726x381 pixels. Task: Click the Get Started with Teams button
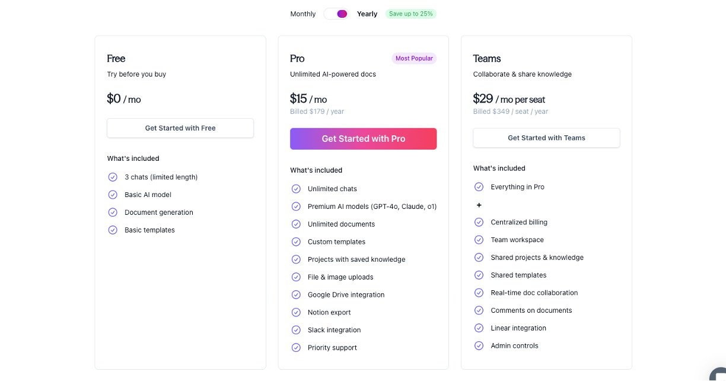546,138
